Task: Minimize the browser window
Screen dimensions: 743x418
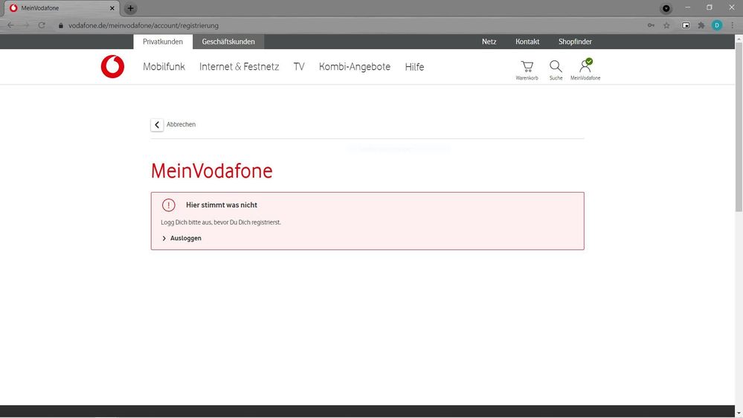Action: click(687, 7)
